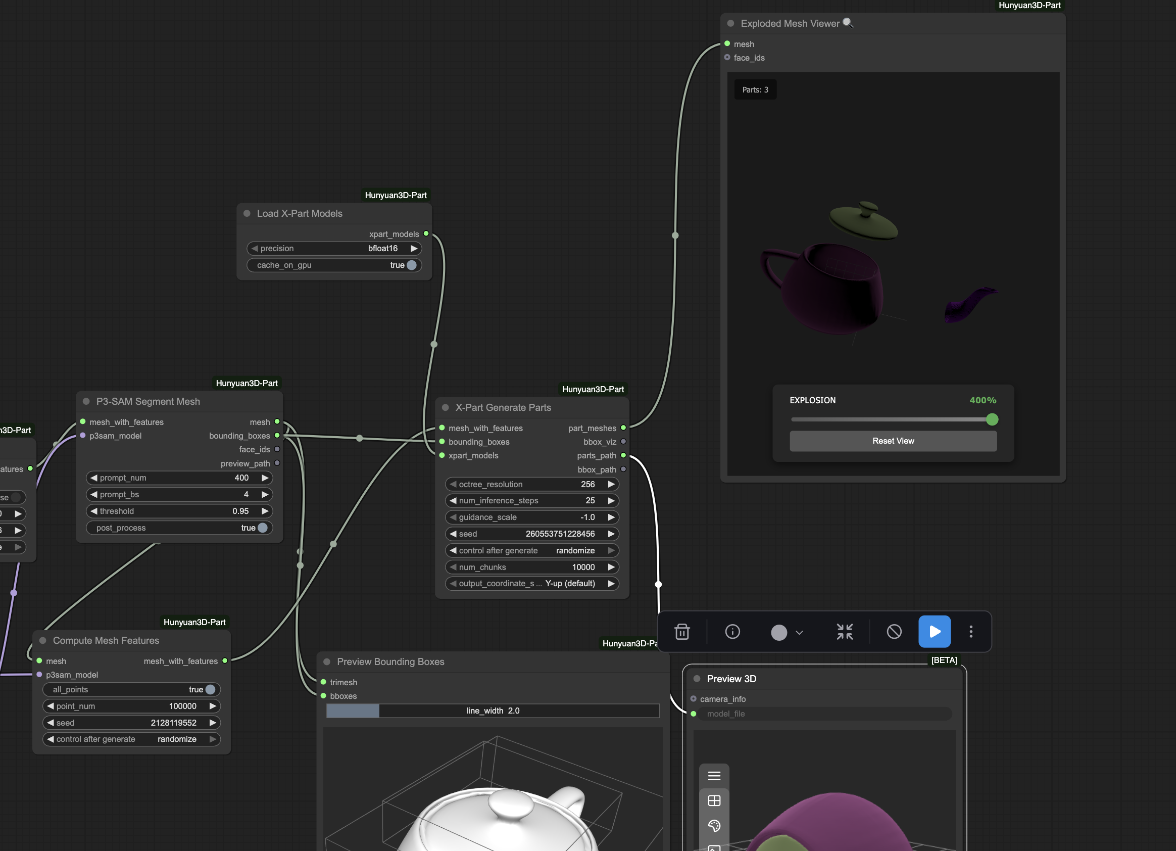The height and width of the screenshot is (851, 1176).
Task: Click the part_meshes output port on X-Part Generate Parts
Action: click(x=623, y=428)
